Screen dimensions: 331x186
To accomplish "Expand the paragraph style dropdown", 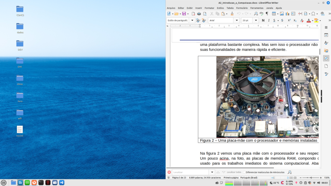I will point(192,20).
